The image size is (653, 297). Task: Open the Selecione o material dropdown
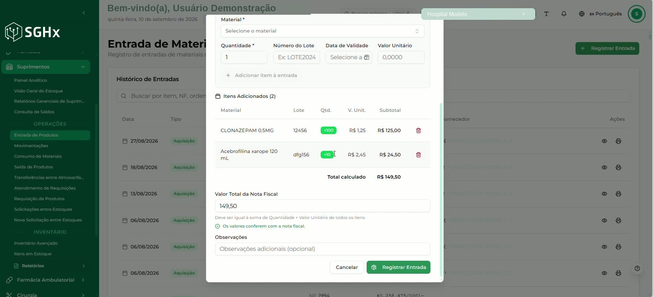[x=322, y=31]
